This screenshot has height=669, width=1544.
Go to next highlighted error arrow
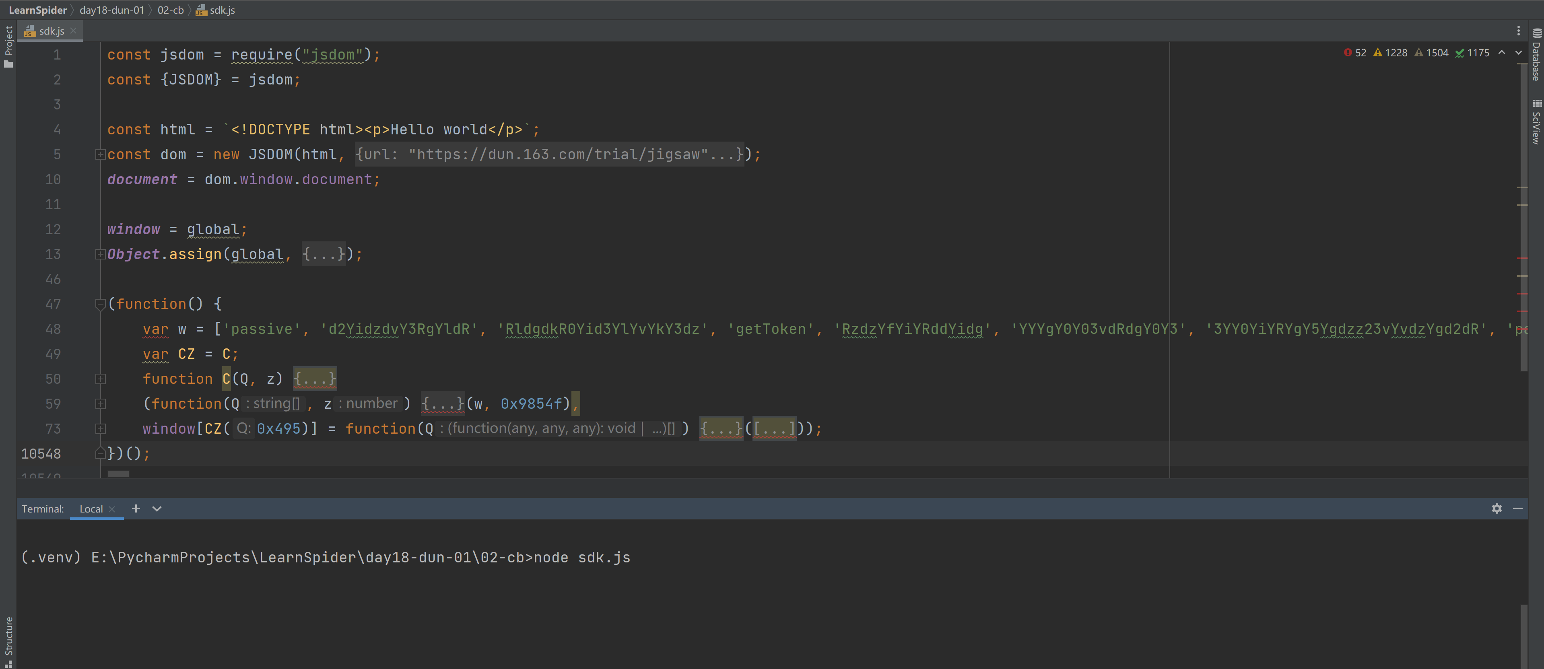point(1518,53)
